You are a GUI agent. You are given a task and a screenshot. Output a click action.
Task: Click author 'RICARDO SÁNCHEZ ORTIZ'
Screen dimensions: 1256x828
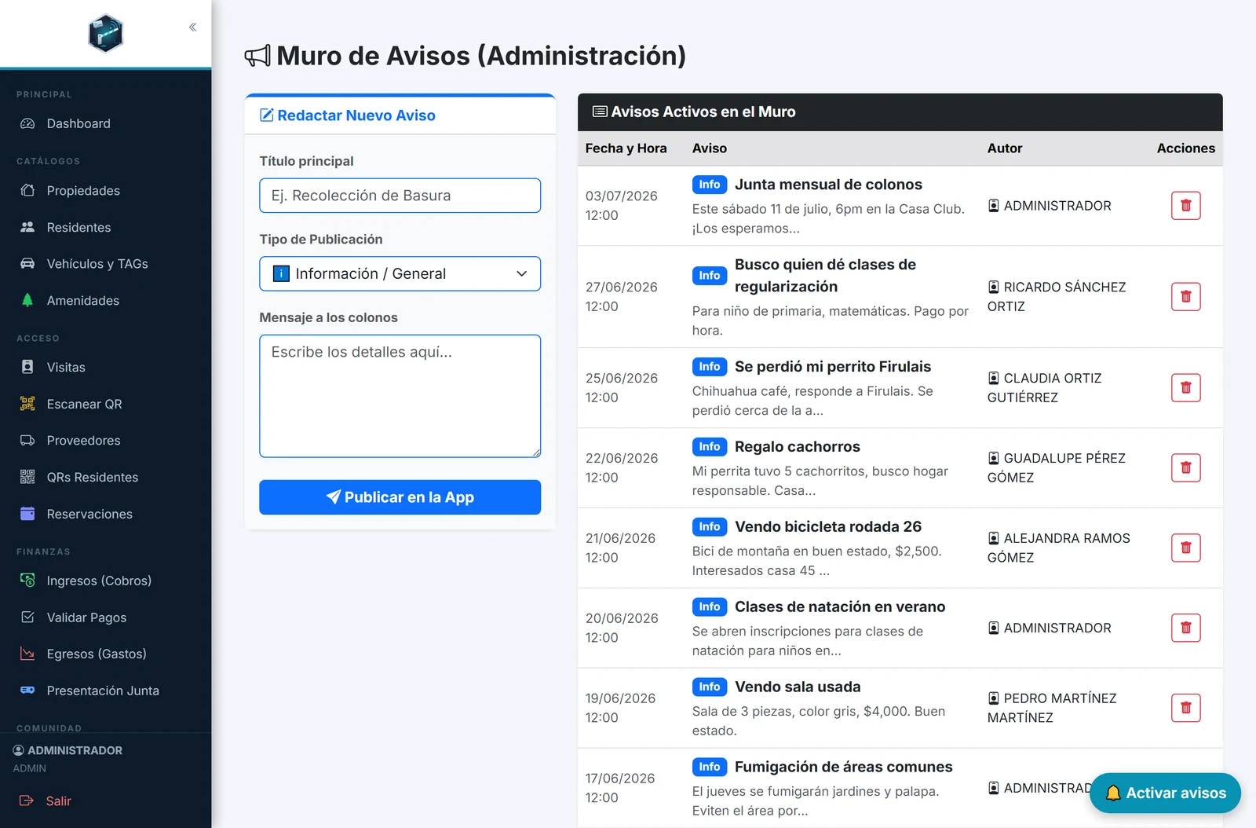1057,297
